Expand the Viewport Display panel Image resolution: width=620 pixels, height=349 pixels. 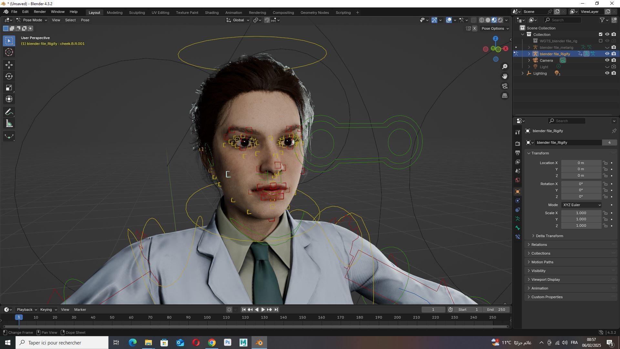tap(546, 280)
